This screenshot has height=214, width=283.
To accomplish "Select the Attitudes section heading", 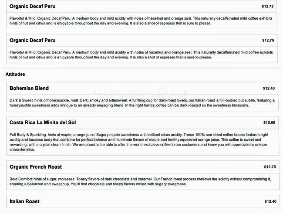I will (x=15, y=75).
